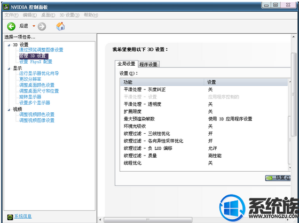The height and width of the screenshot is (223, 299).
Task: Click the main panel scroll-up arrow
Action: pyautogui.click(x=294, y=37)
